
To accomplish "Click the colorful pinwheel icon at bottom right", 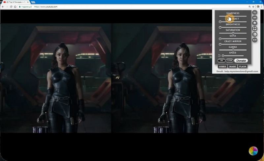I will (253, 151).
